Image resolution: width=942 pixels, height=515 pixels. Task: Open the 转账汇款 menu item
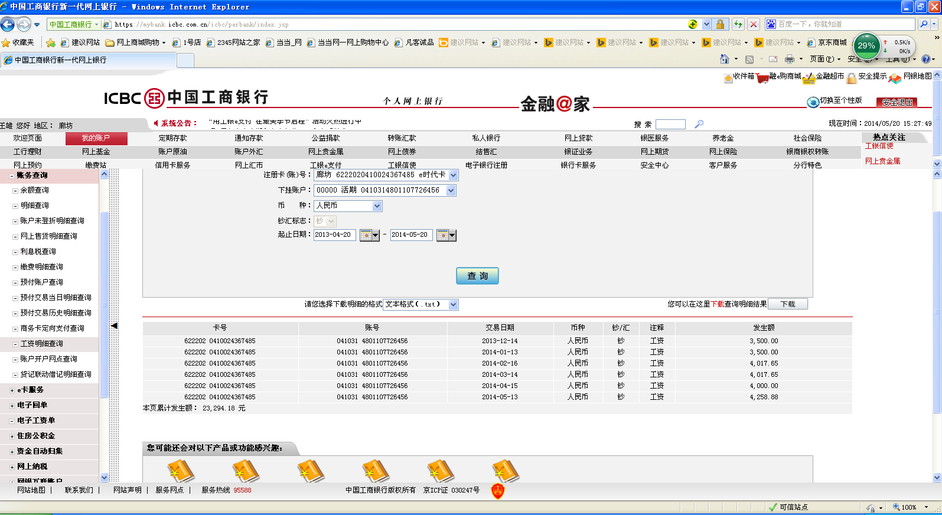[x=402, y=138]
